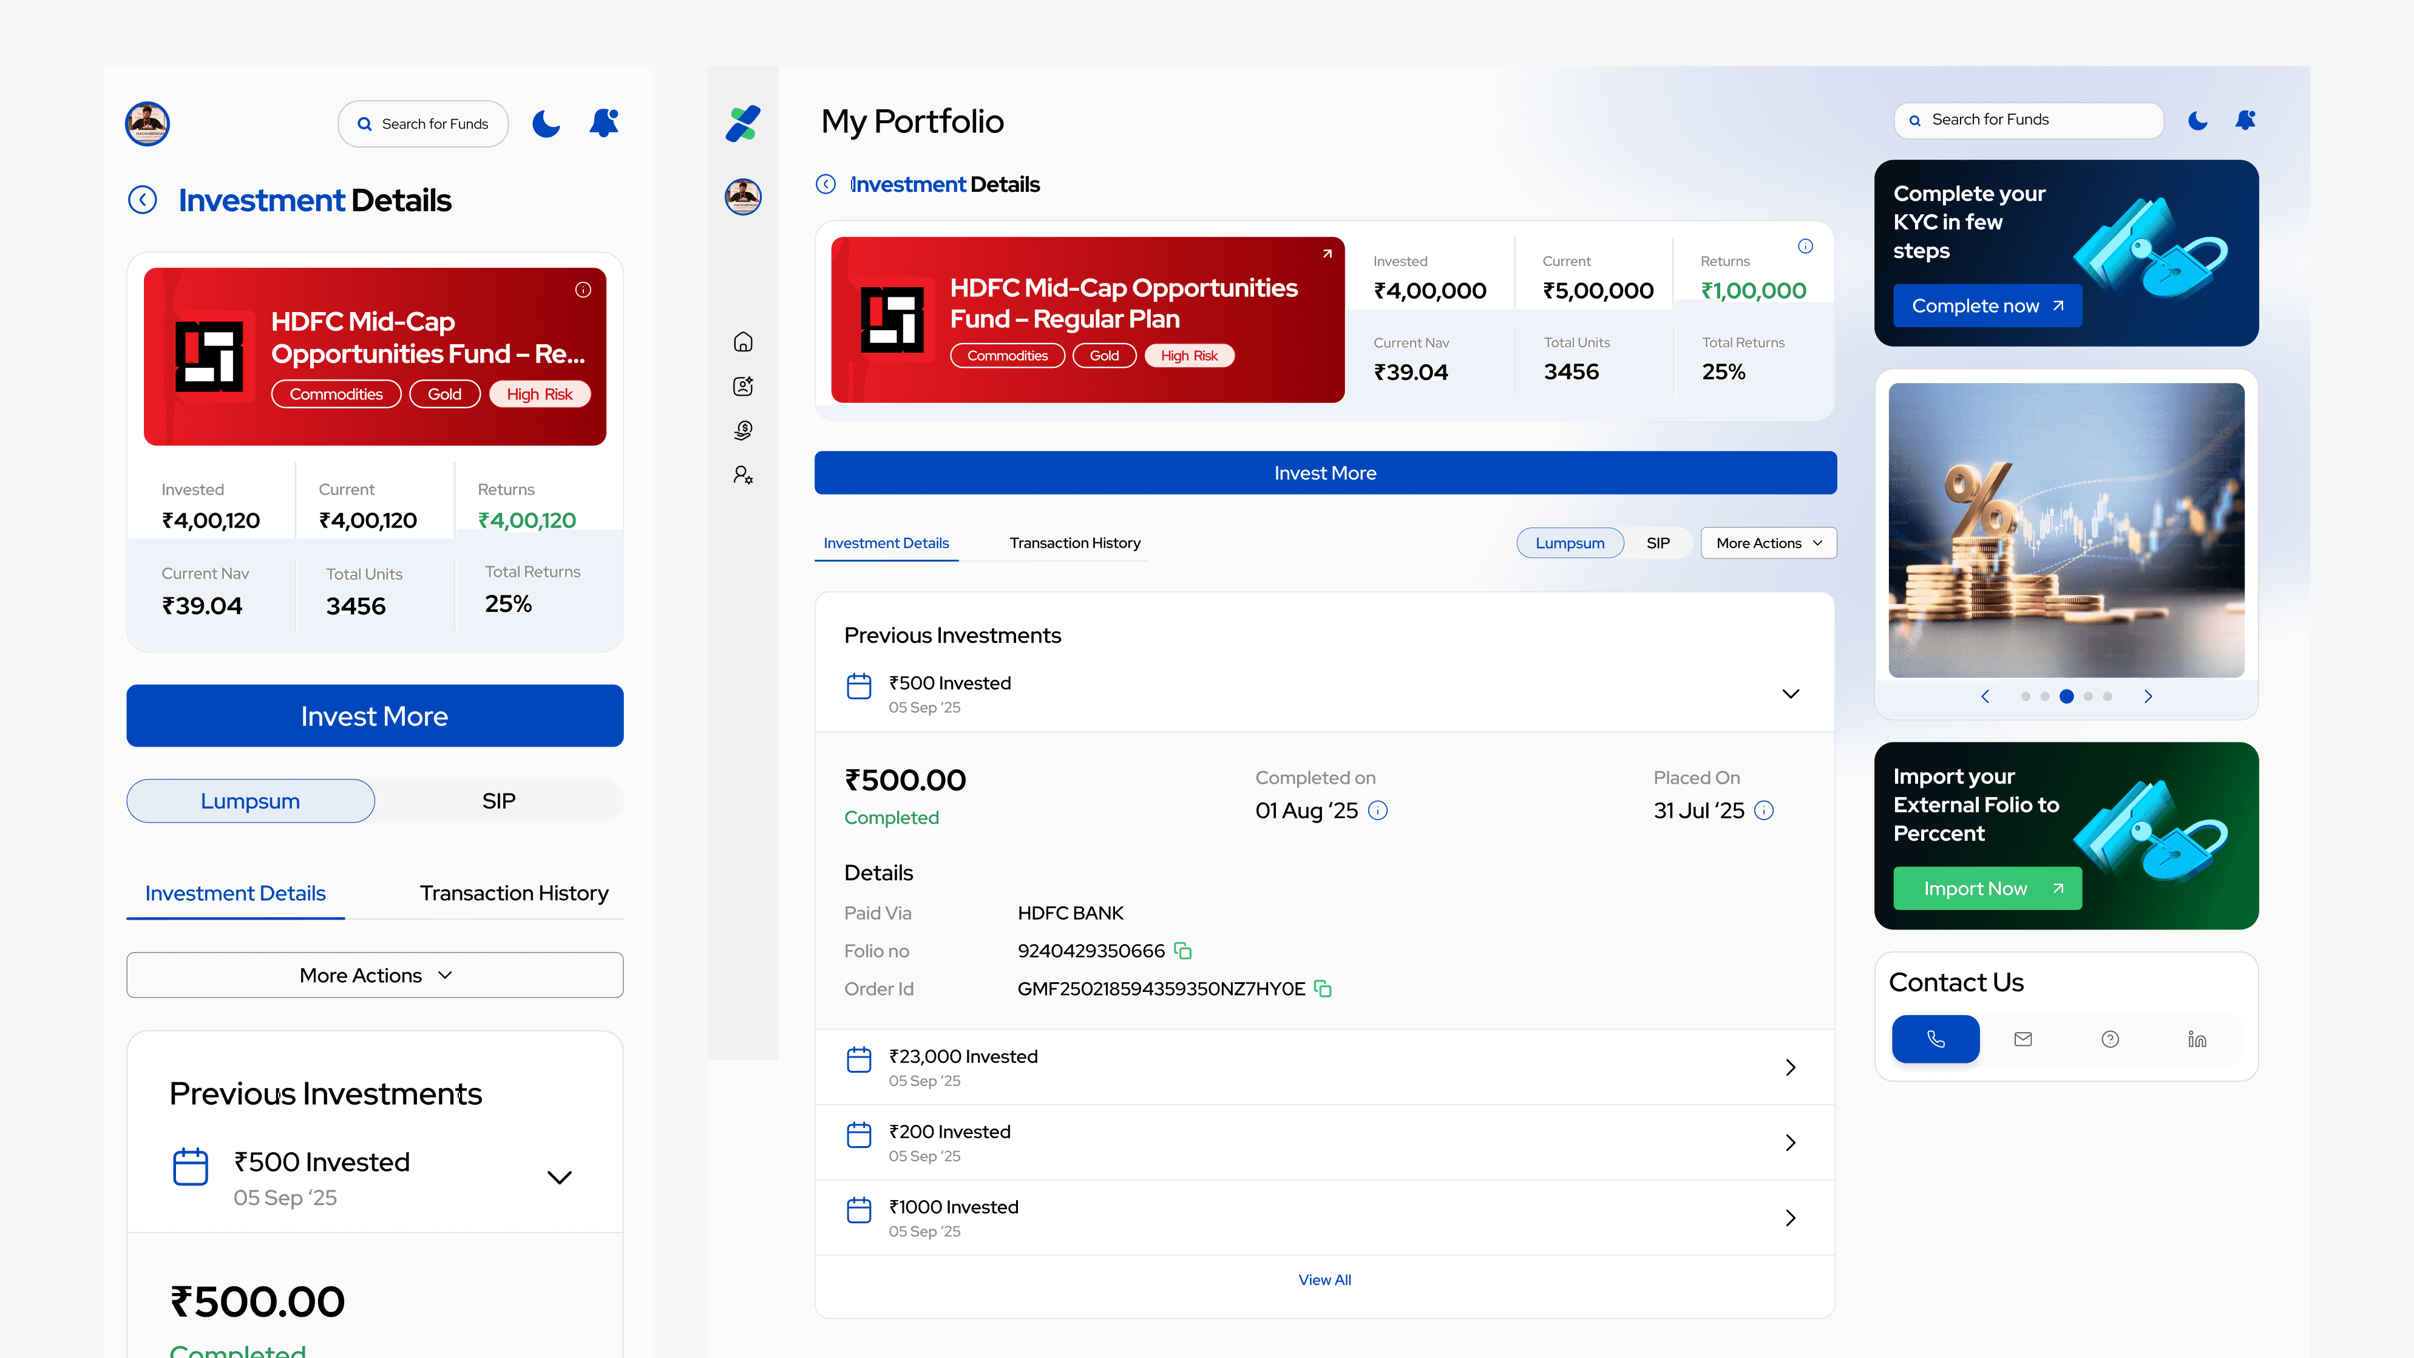The width and height of the screenshot is (2414, 1358).
Task: Open the notification bell in desktop header
Action: [x=2245, y=120]
